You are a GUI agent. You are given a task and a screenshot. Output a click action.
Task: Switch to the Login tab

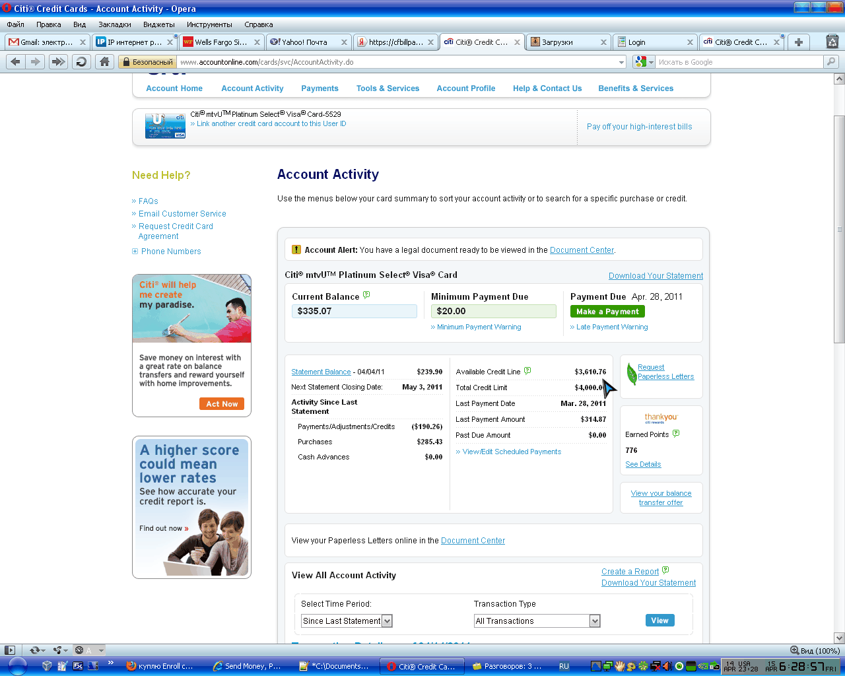point(655,42)
